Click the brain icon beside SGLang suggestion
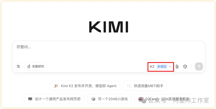This screenshot has height=109, width=216. point(141,99)
